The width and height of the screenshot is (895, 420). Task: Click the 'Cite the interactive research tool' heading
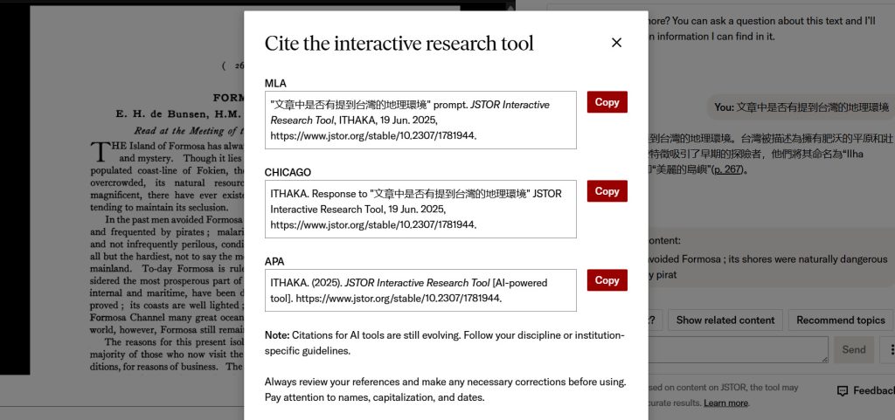click(399, 44)
